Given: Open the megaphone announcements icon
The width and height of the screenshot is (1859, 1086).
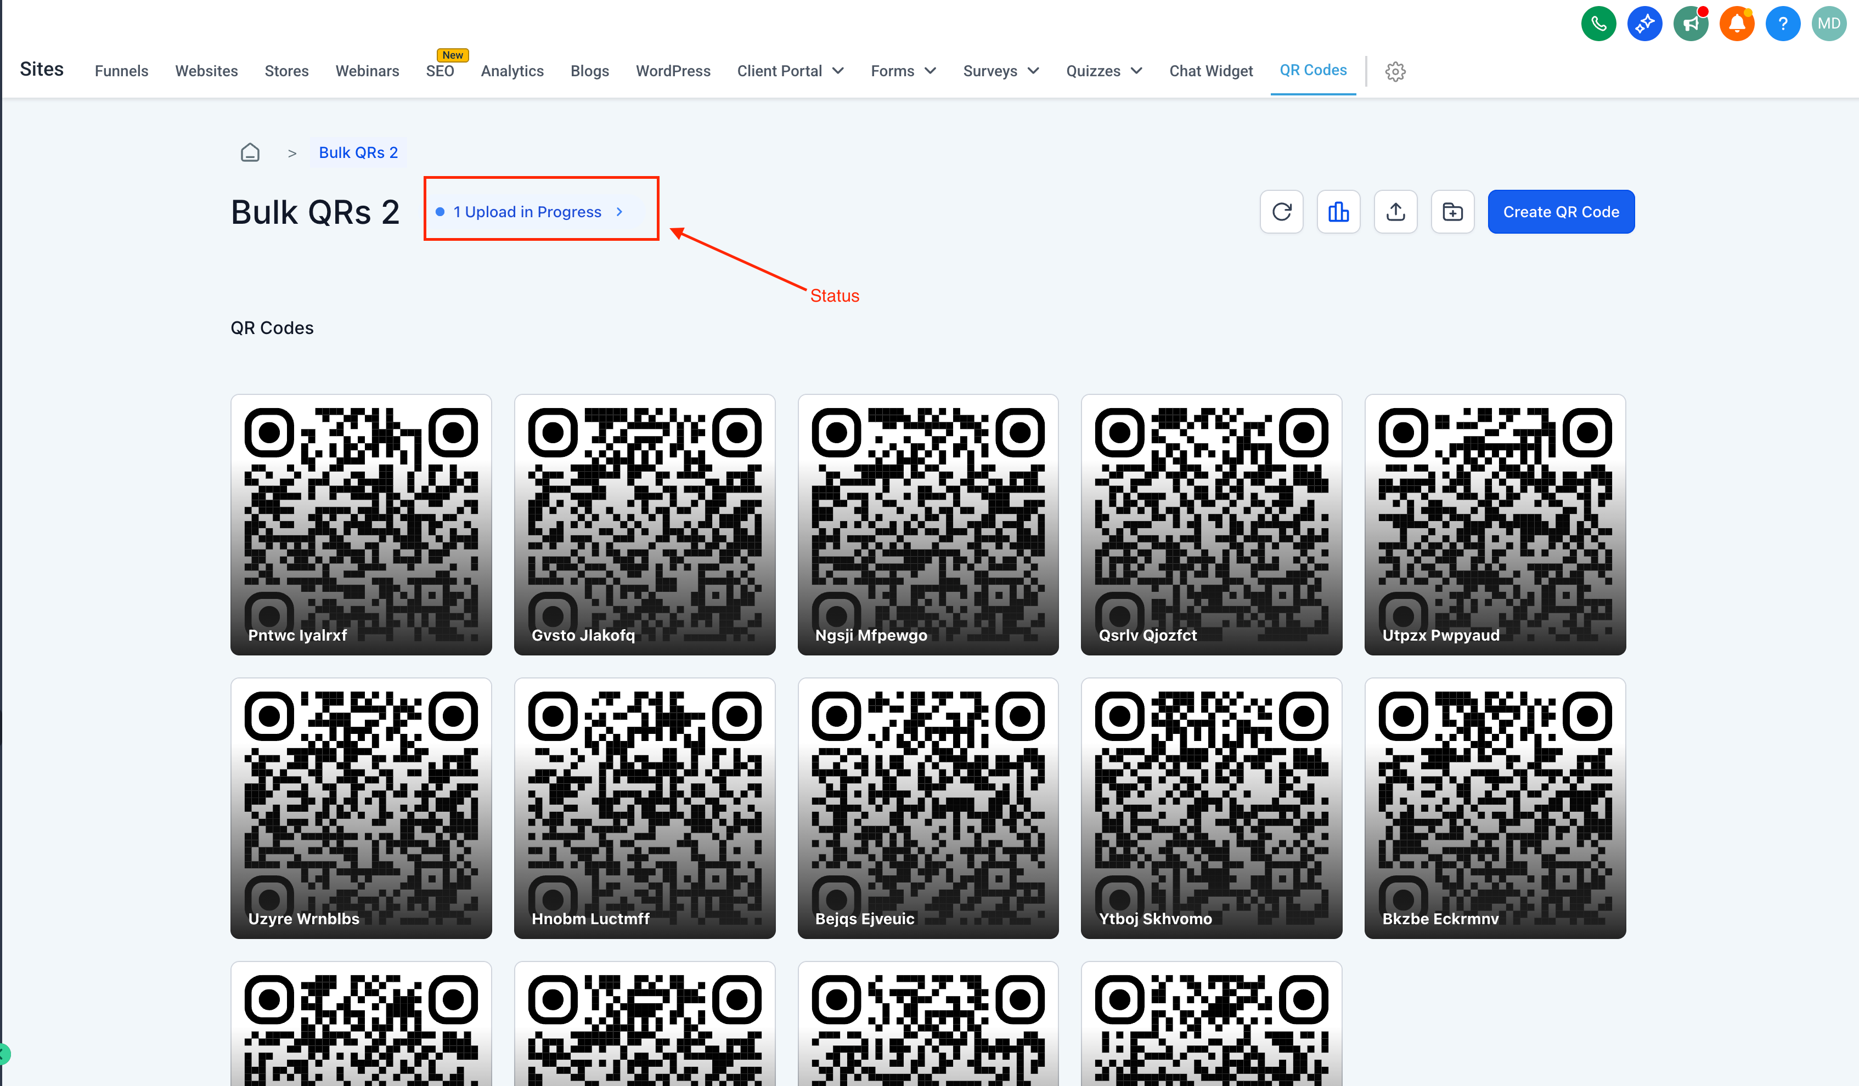Looking at the screenshot, I should click(x=1690, y=24).
